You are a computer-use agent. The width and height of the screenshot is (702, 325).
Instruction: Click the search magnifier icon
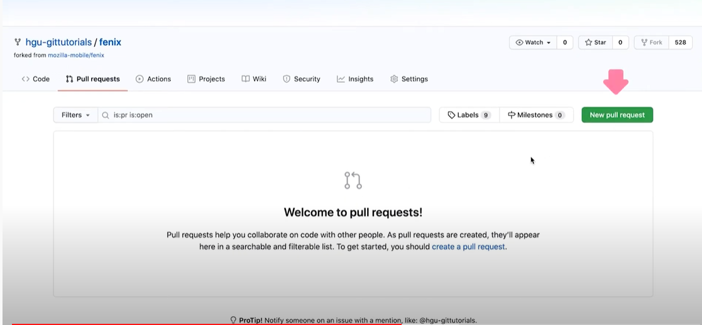tap(105, 115)
